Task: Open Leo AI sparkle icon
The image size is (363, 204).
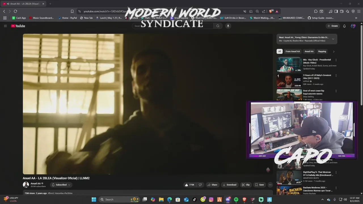Action: coord(347,11)
